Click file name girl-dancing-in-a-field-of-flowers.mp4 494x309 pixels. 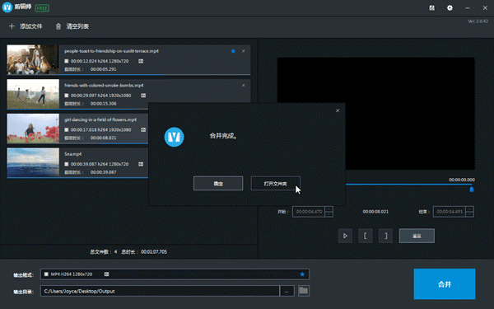click(100, 119)
